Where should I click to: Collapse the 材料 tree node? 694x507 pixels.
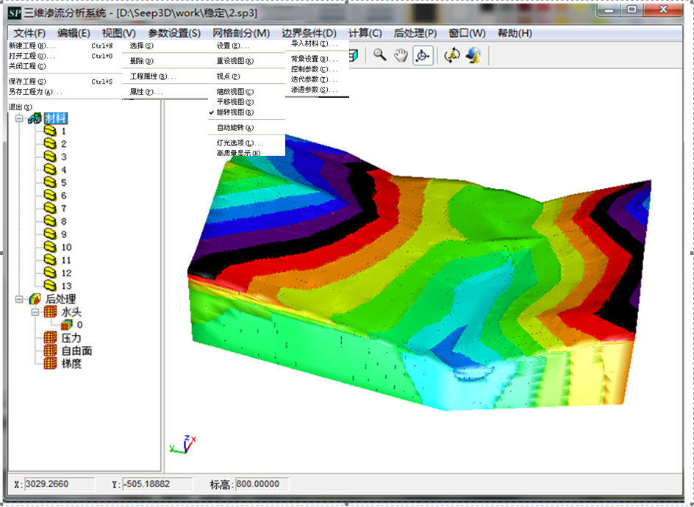(x=19, y=118)
